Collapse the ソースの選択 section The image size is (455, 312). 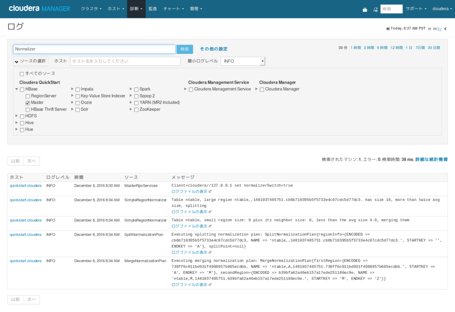click(x=31, y=61)
